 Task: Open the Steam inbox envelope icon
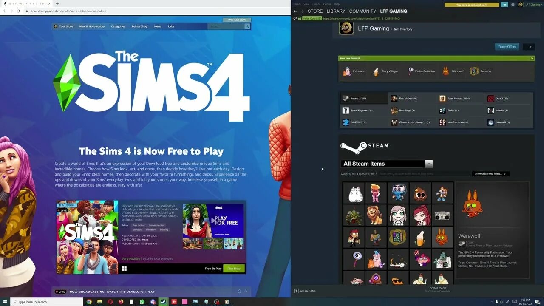pyautogui.click(x=513, y=5)
